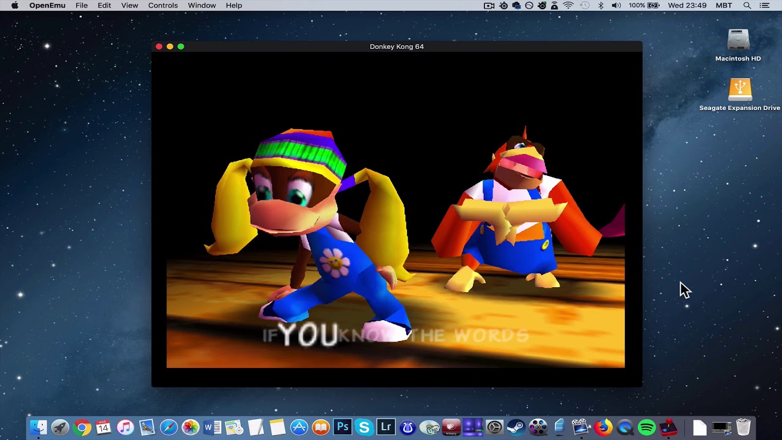Click the Donkey Kong 64 title bar text

(396, 46)
